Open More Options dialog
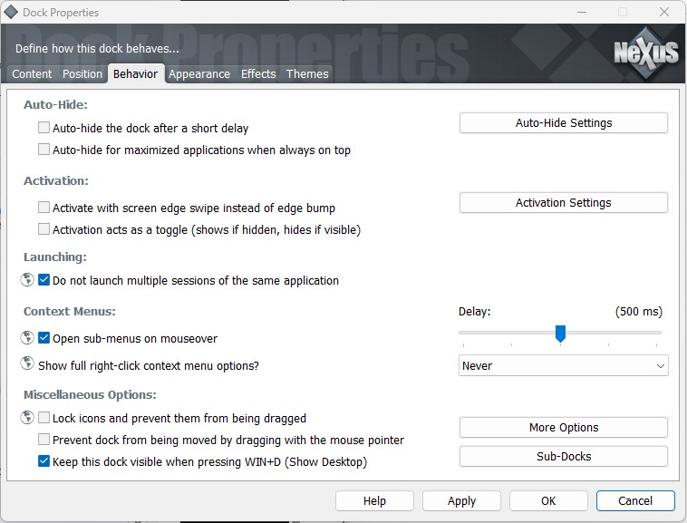 563,428
